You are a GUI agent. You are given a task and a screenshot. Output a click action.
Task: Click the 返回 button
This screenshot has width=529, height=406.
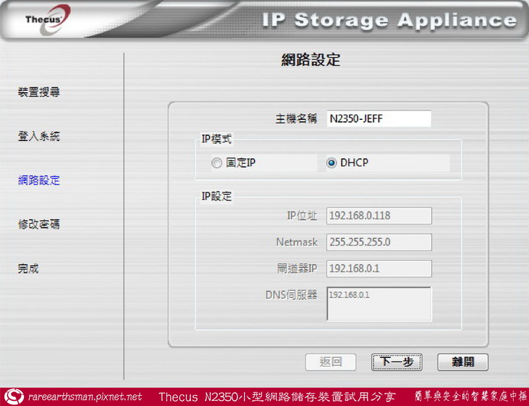coord(331,362)
